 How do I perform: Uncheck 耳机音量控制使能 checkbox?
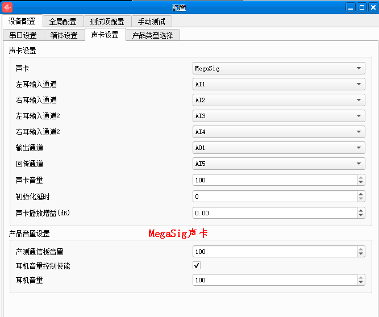tap(197, 265)
